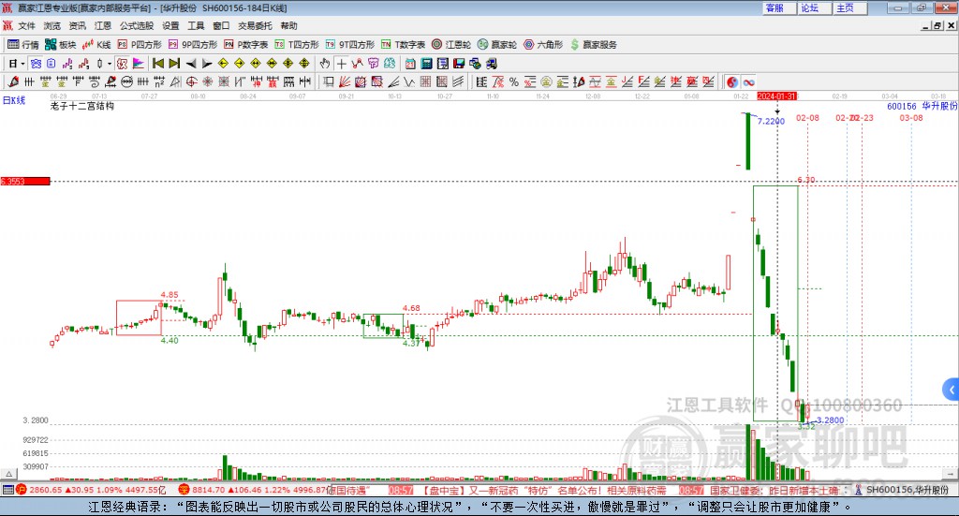This screenshot has width=959, height=516.
Task: Select the Gann fan lines tool
Action: [x=345, y=81]
